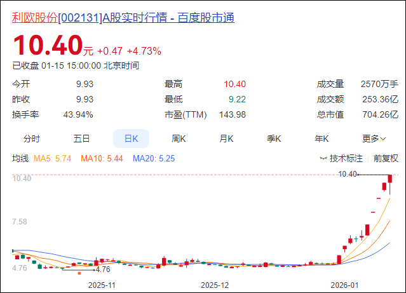
Task: Click the MA20: 5.25 indicator
Action: [154, 158]
